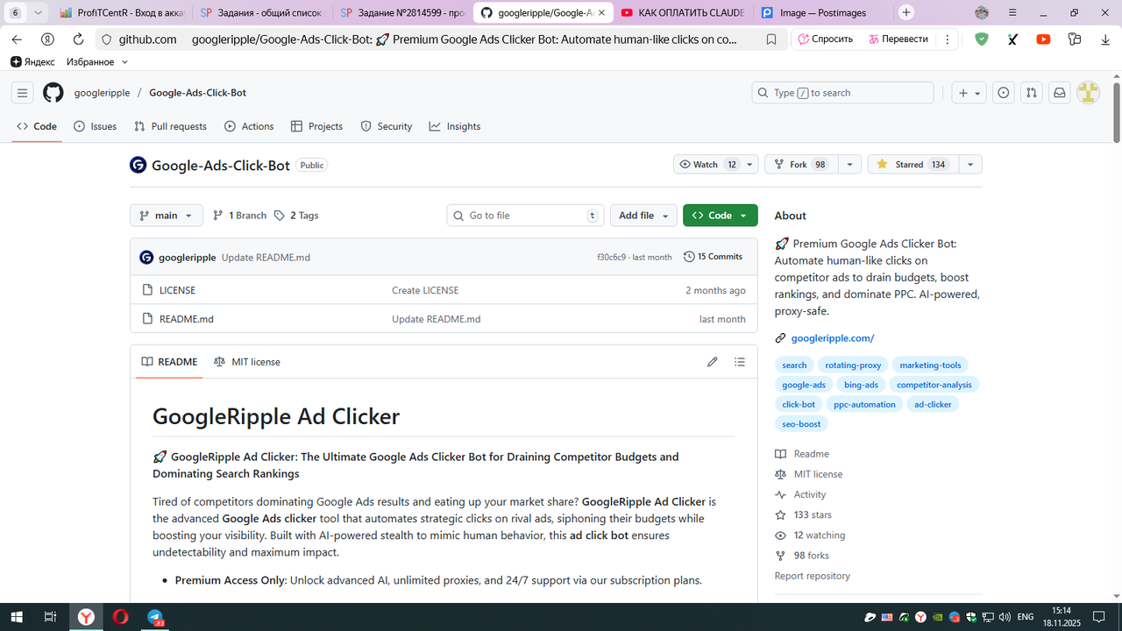Expand the Watch notifications dropdown
This screenshot has width=1122, height=631.
coord(715,165)
